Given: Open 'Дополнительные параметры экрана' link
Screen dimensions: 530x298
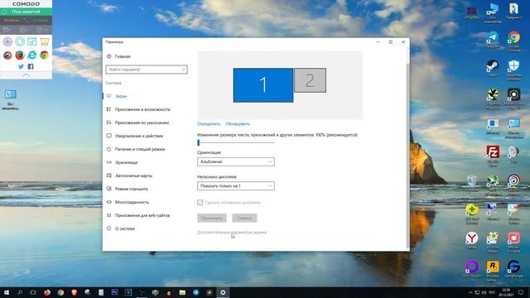Looking at the screenshot, I should pyautogui.click(x=232, y=233).
